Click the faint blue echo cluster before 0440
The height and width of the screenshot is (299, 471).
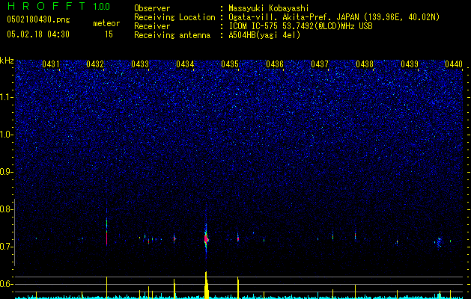(439, 242)
